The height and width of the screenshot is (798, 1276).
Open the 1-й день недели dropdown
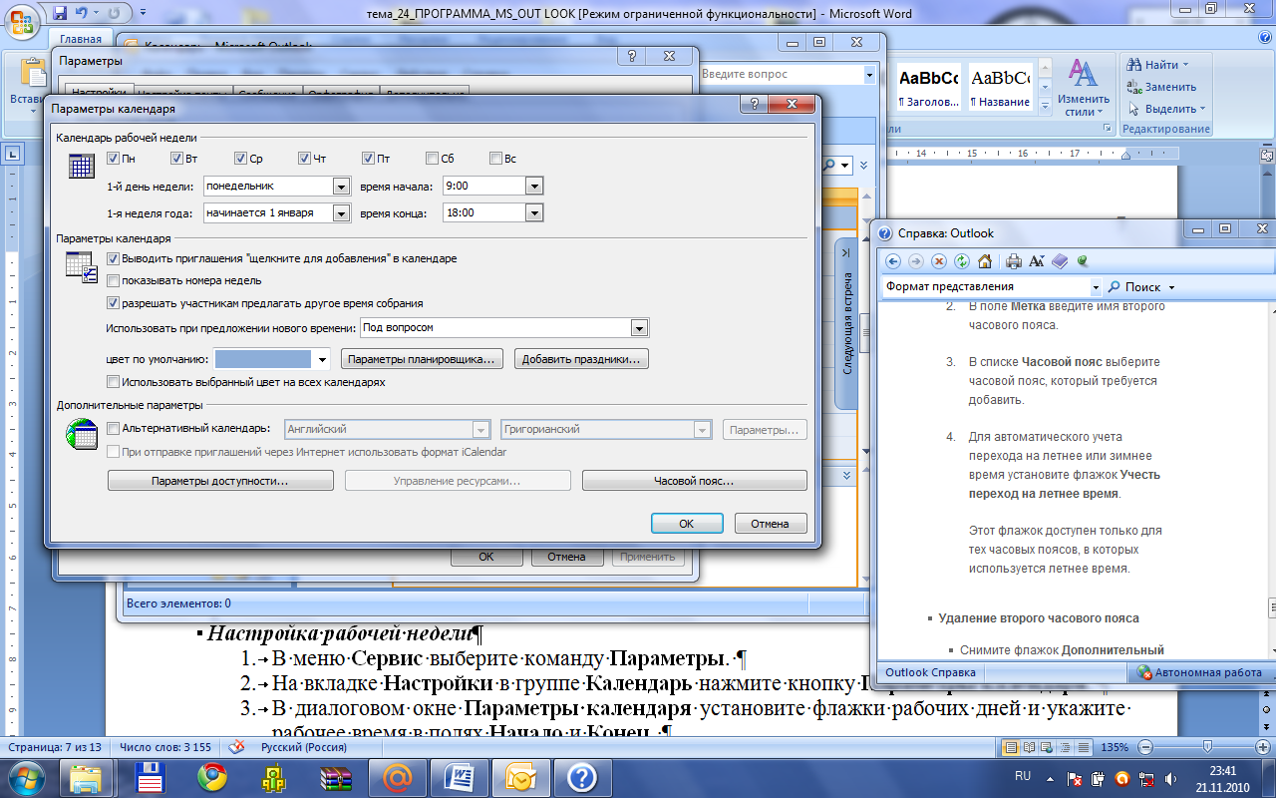(341, 187)
